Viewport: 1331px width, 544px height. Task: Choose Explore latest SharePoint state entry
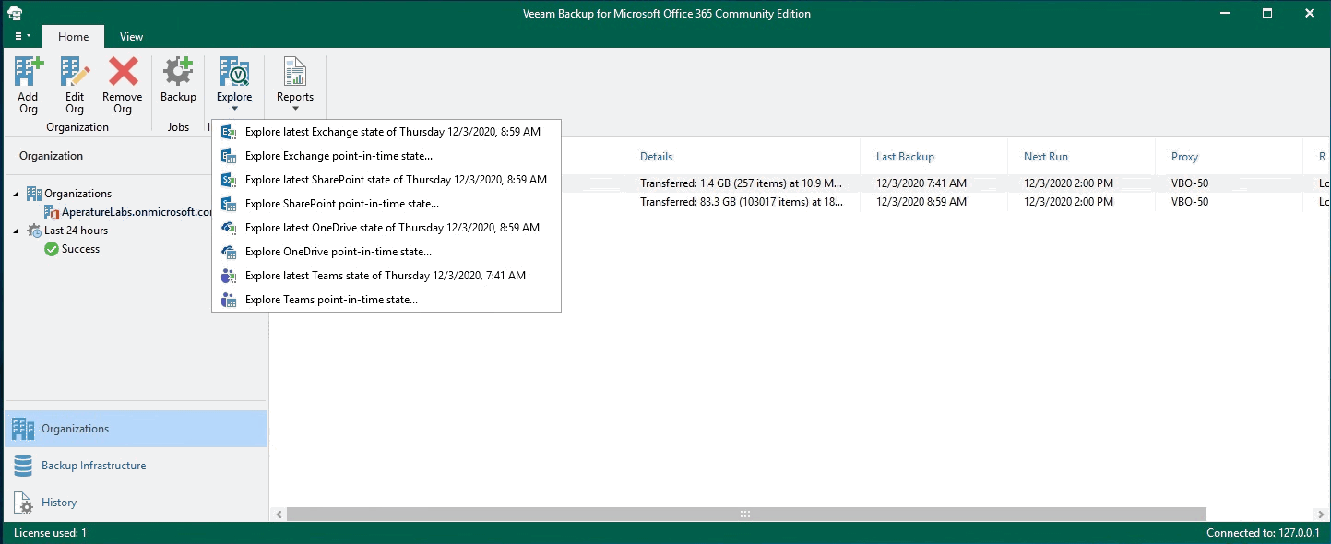point(386,180)
